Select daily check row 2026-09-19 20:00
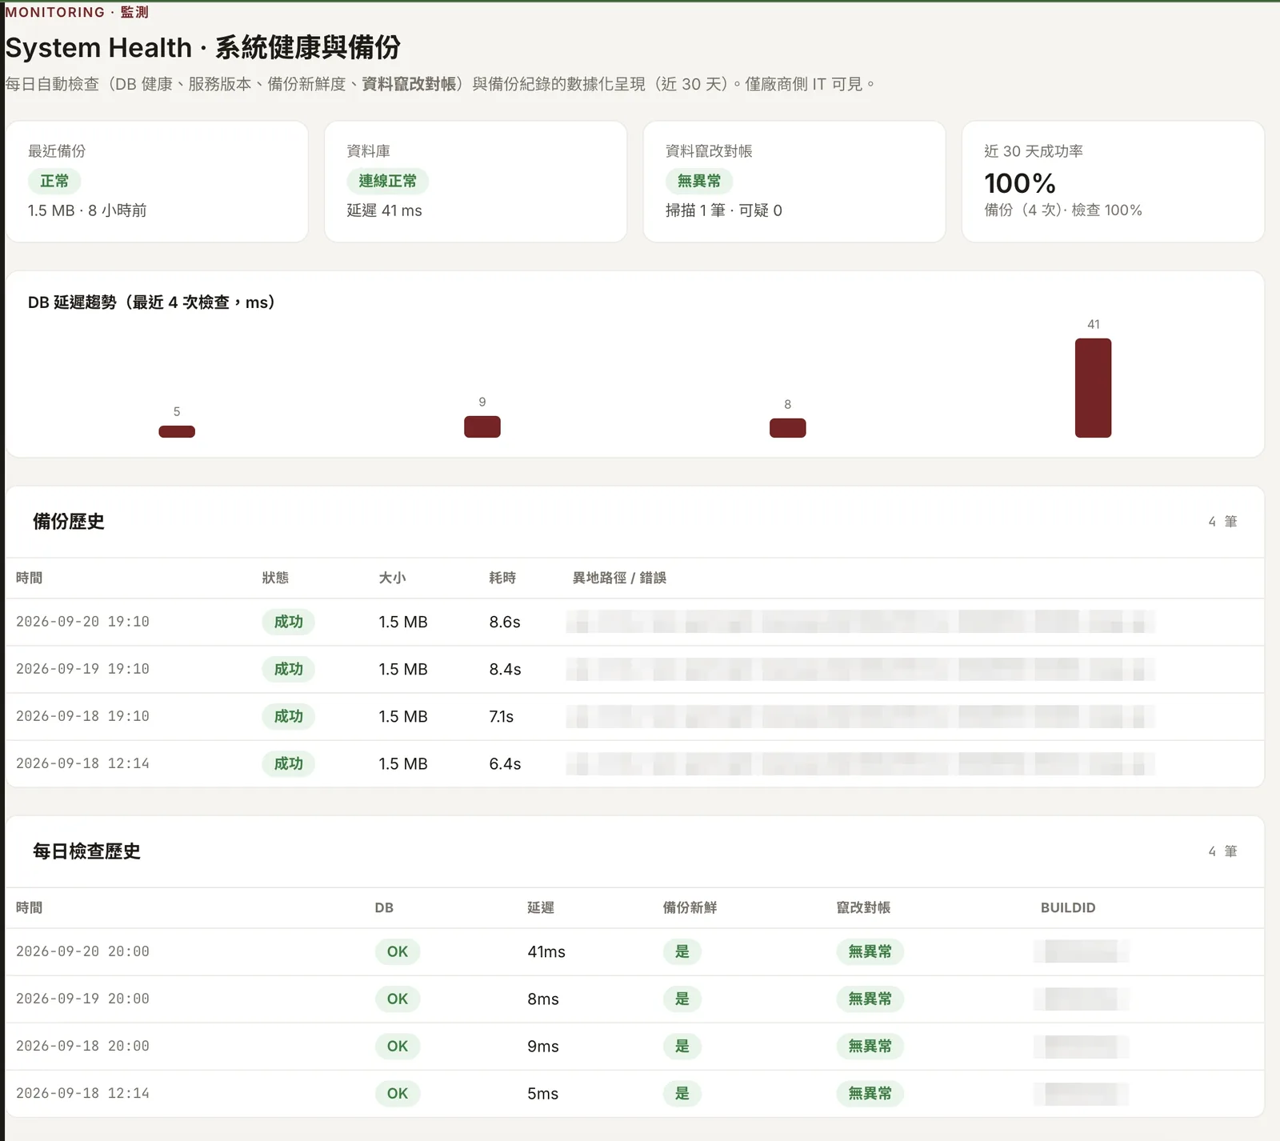1280x1141 pixels. click(x=635, y=999)
